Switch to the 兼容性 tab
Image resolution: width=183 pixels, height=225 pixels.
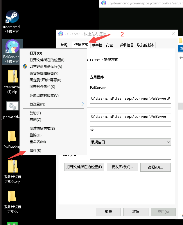click(x=97, y=45)
